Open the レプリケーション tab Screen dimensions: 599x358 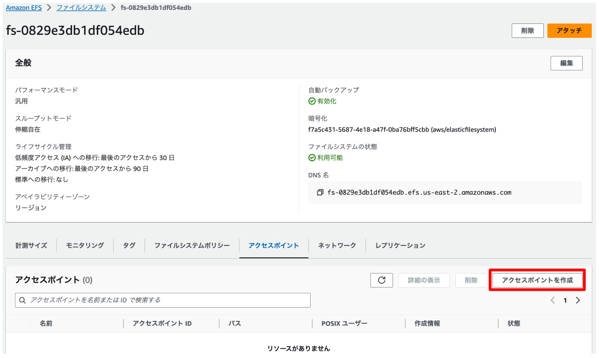400,245
